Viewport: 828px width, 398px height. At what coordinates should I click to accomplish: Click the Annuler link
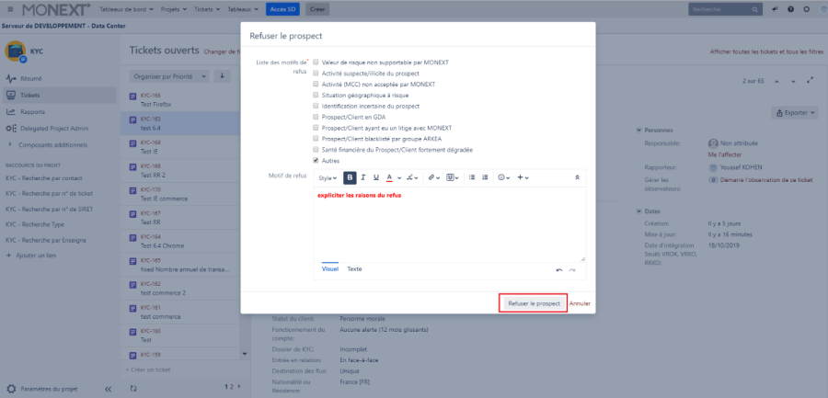[x=580, y=302]
